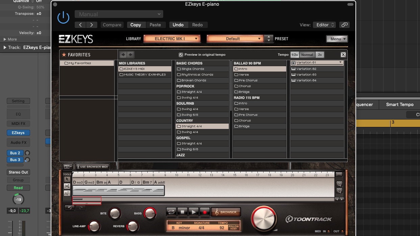The height and width of the screenshot is (236, 420).
Task: Select the Smart Tempo tab
Action: tap(399, 105)
